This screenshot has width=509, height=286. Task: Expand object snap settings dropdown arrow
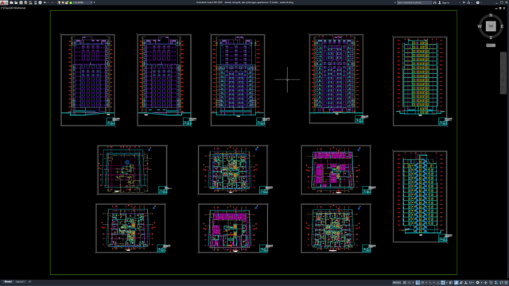click(x=447, y=283)
